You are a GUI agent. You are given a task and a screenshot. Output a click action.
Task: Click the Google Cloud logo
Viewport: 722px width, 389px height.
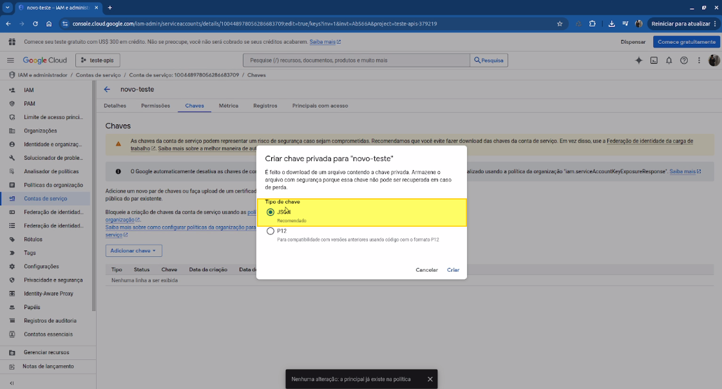point(44,61)
